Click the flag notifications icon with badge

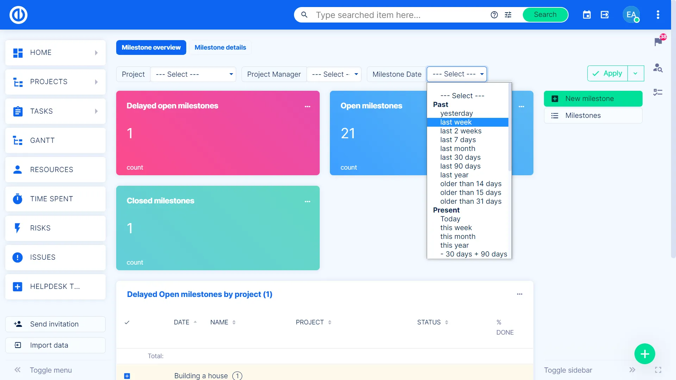(x=658, y=42)
